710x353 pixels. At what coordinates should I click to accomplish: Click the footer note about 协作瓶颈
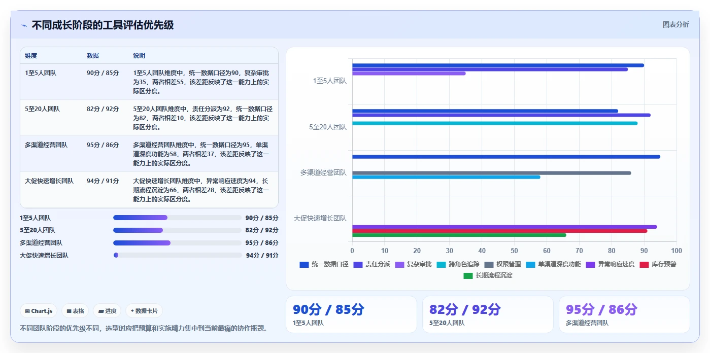click(x=144, y=328)
